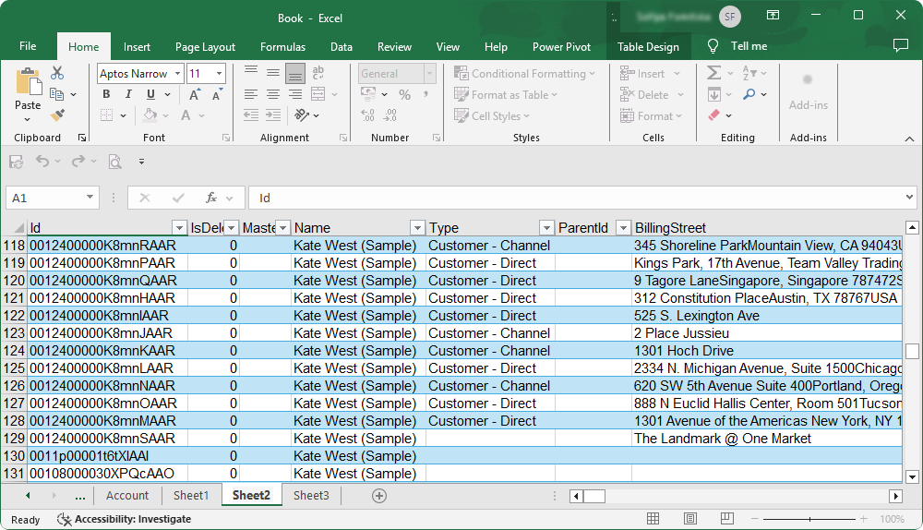Image resolution: width=923 pixels, height=530 pixels.
Task: Click Increase Decimal icon
Action: [368, 115]
